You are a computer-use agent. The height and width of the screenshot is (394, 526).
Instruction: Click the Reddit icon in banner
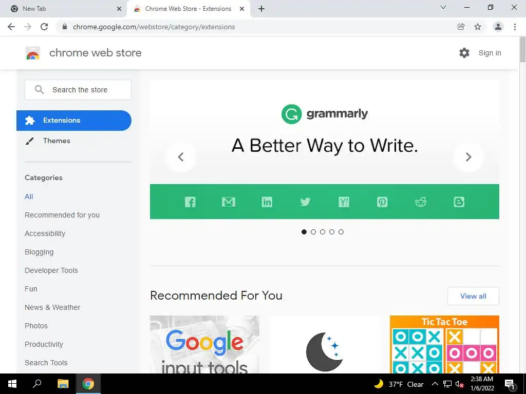click(x=421, y=202)
